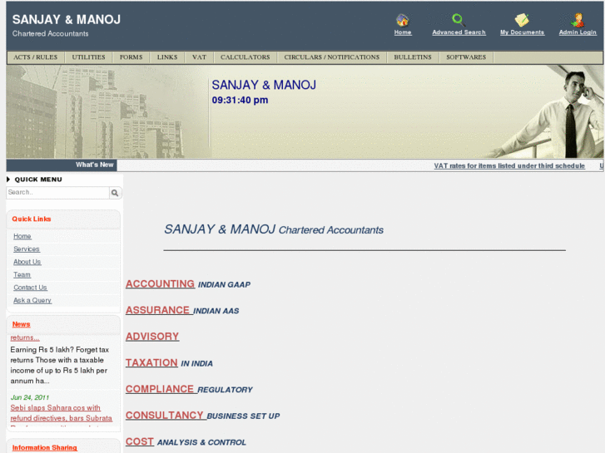Open the CIRCULARS / NOTIFICATIONS menu
The width and height of the screenshot is (605, 453).
tap(332, 57)
